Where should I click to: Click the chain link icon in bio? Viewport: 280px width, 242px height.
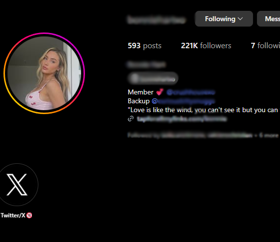pyautogui.click(x=131, y=119)
